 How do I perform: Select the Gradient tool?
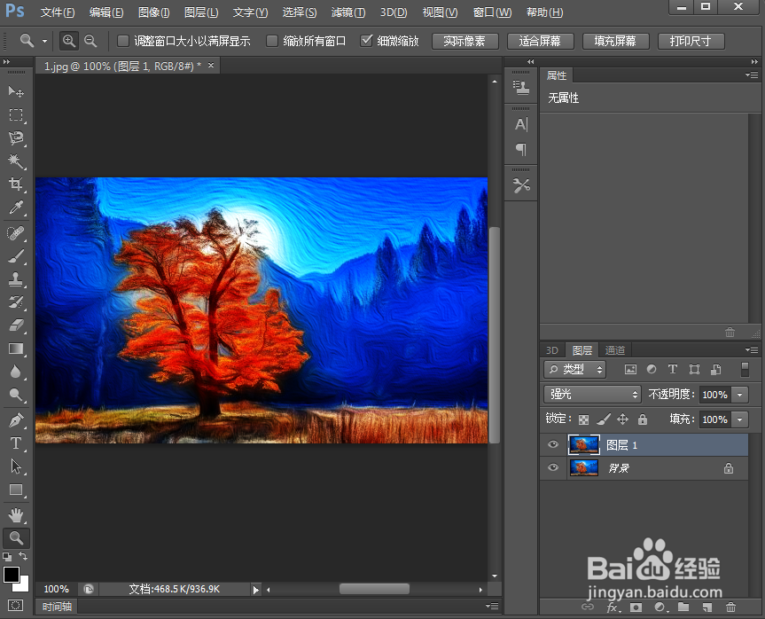16,349
